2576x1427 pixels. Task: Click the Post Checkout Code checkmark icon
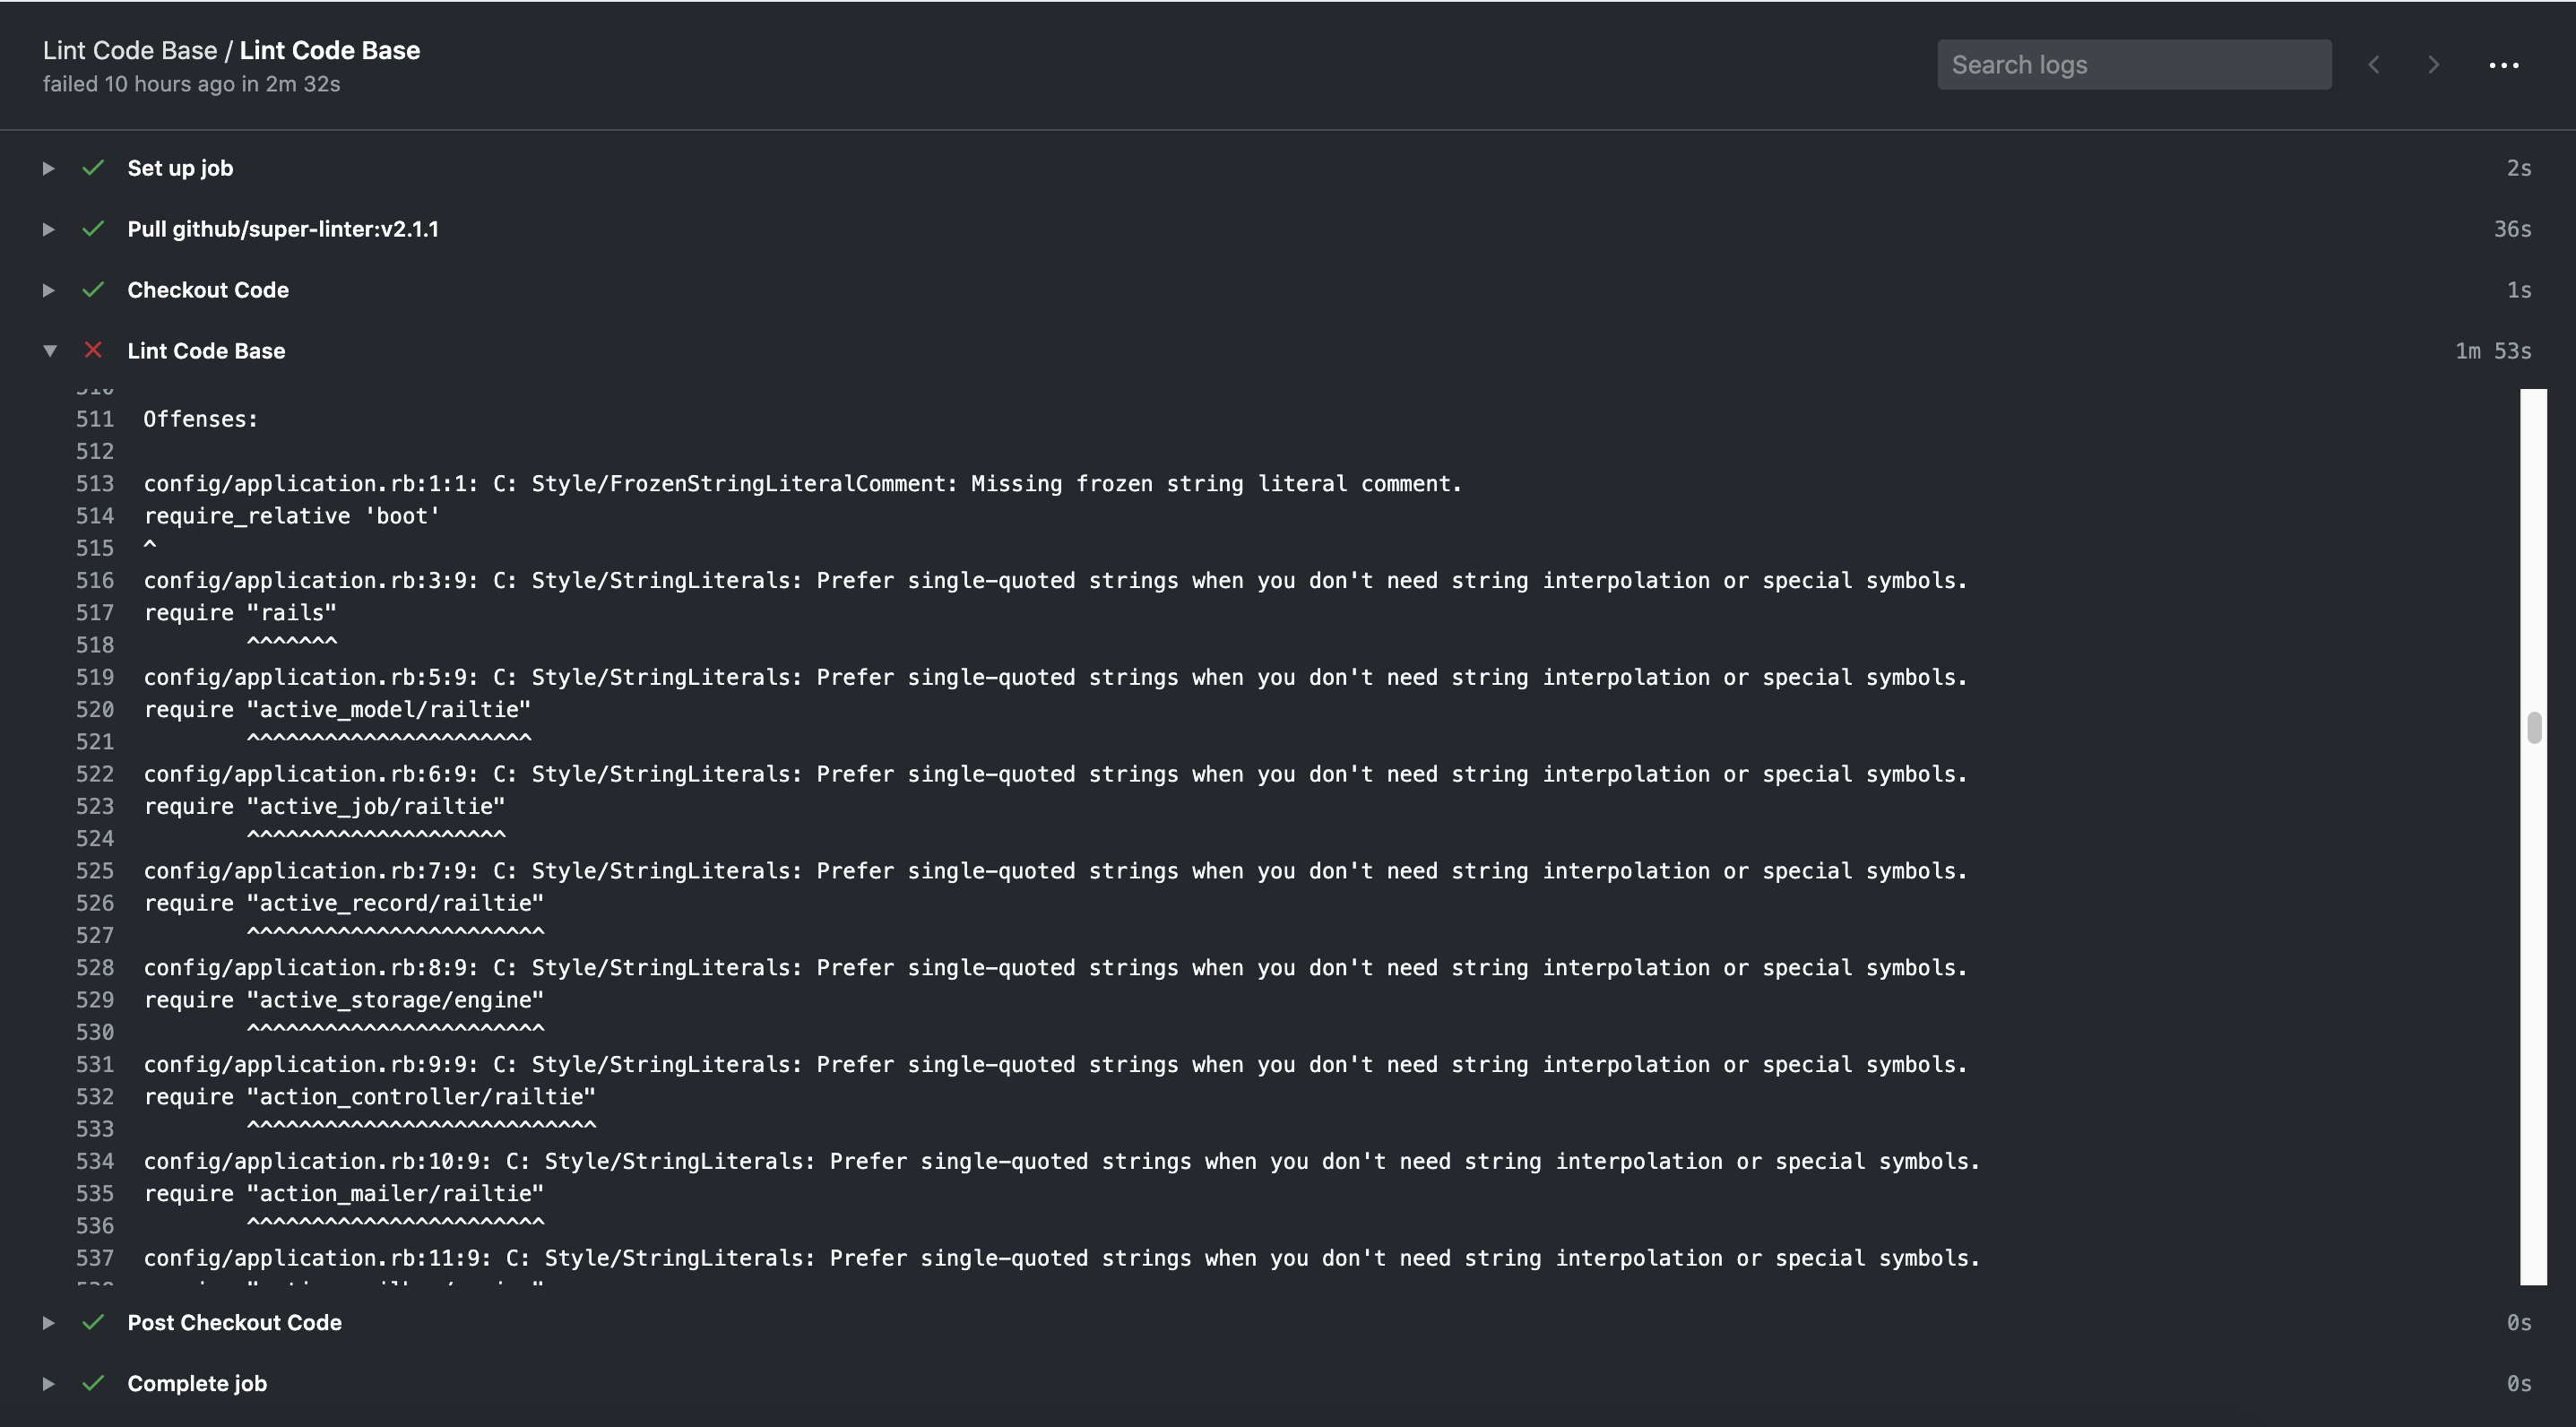pos(93,1322)
